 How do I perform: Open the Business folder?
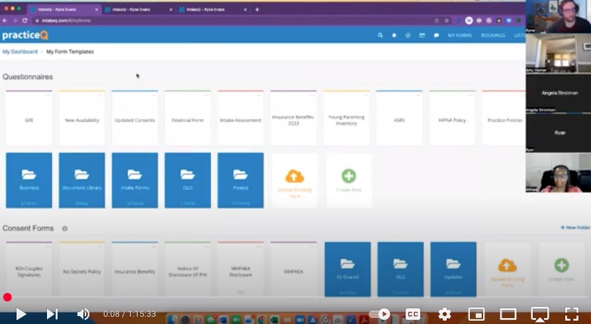point(29,180)
